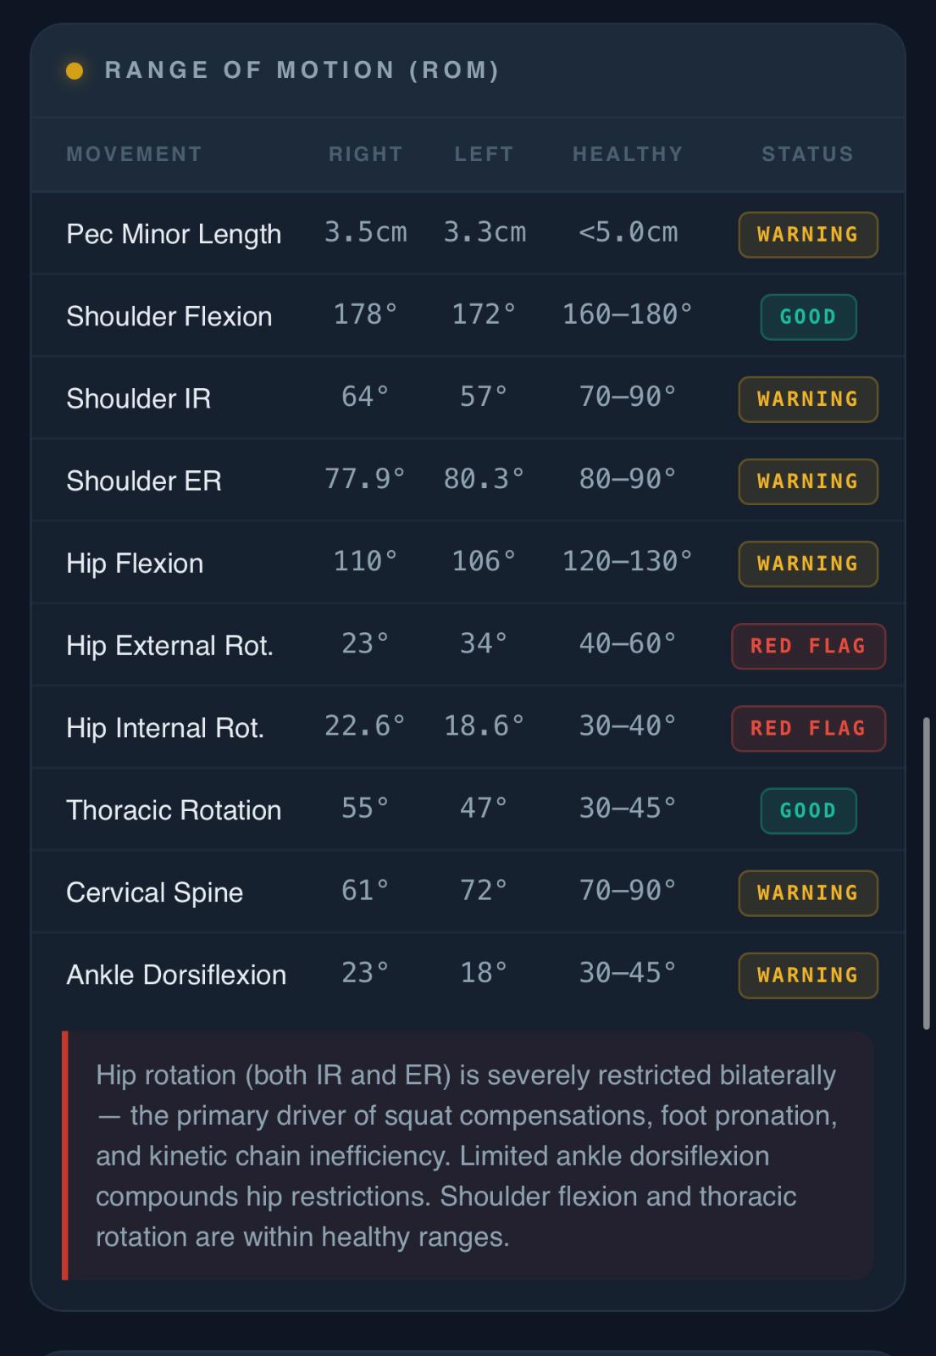Screen dimensions: 936x1356
Task: Click the yellow dot beside Range of Motion
Action: click(75, 71)
